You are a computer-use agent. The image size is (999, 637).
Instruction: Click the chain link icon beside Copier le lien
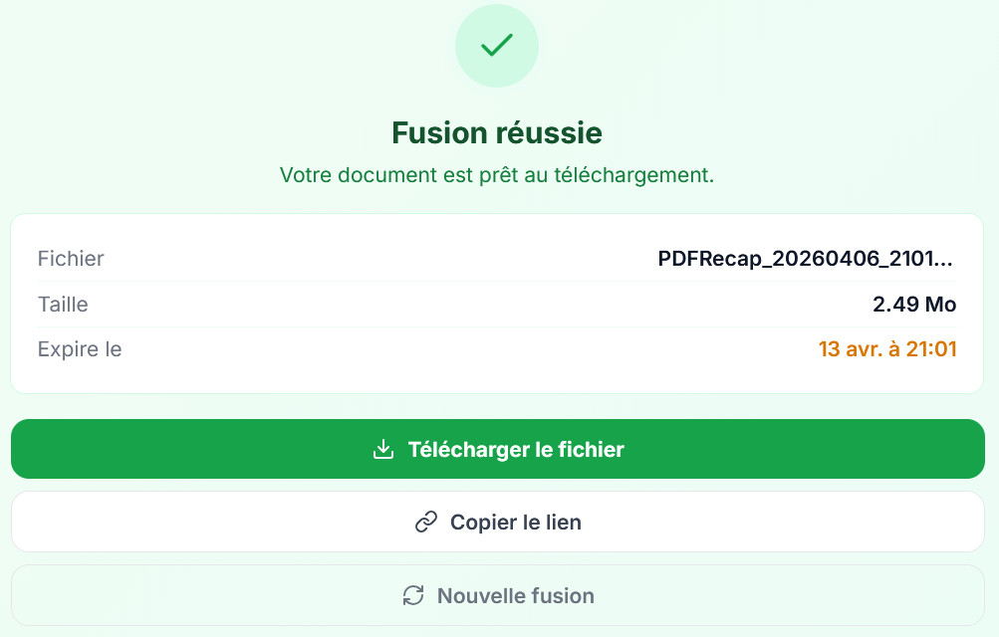click(426, 522)
